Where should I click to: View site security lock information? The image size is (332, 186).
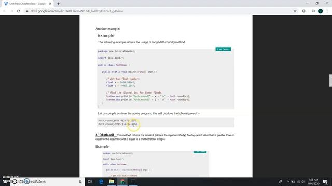[27, 11]
